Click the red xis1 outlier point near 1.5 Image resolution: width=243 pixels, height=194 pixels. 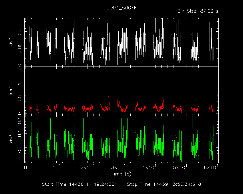84,69
